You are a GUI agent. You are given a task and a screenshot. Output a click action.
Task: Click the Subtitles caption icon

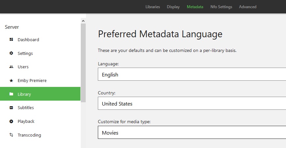(11, 107)
